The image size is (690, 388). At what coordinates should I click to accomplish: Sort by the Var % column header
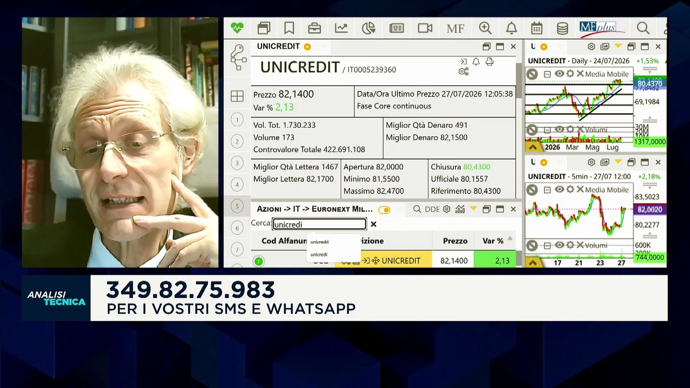coord(493,241)
